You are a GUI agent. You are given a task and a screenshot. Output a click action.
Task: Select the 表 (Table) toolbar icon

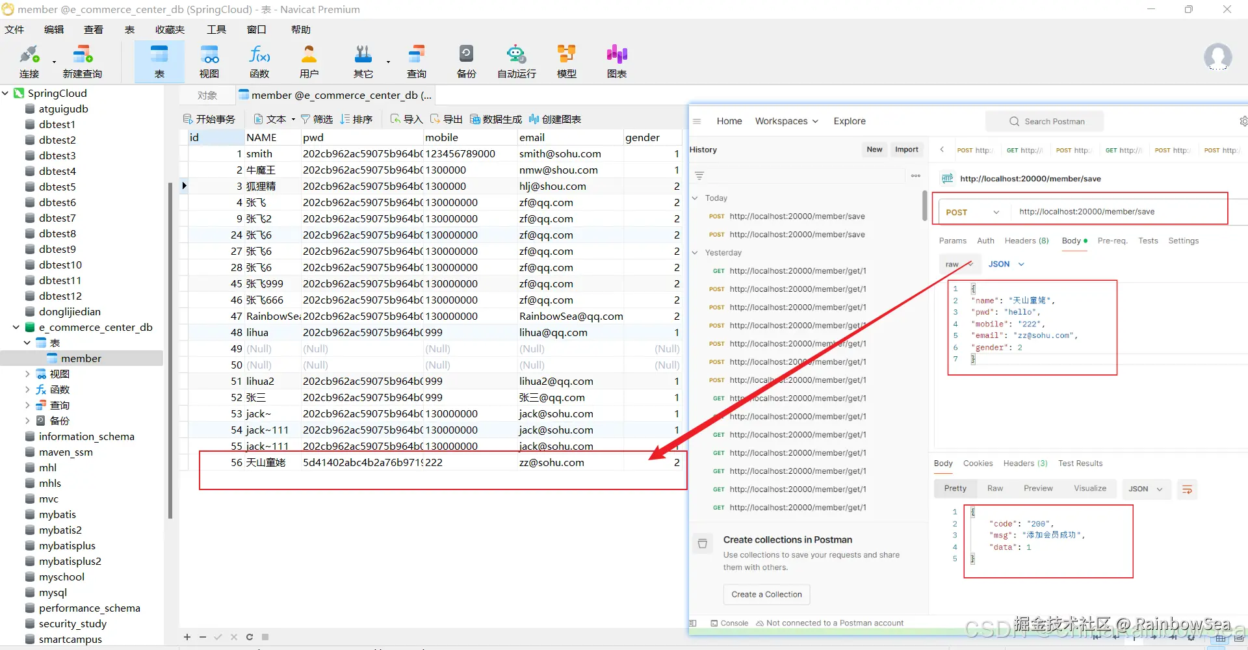(x=159, y=61)
